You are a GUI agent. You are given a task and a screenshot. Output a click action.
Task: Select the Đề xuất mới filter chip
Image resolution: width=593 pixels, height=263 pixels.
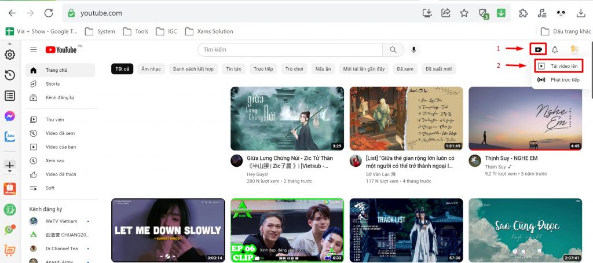(439, 69)
